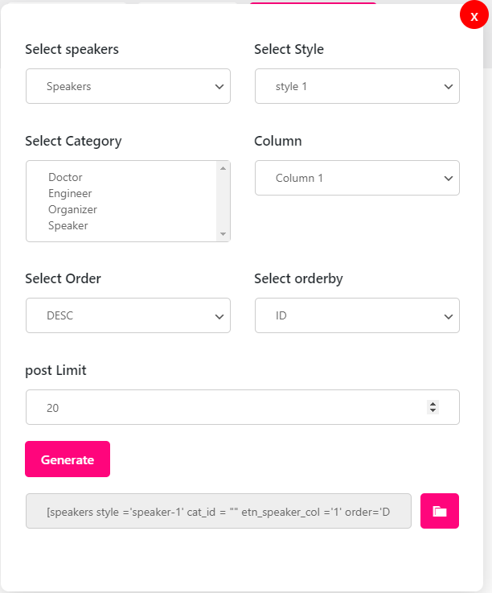Open the Select Style dropdown showing style 1
The image size is (492, 593).
coord(357,86)
